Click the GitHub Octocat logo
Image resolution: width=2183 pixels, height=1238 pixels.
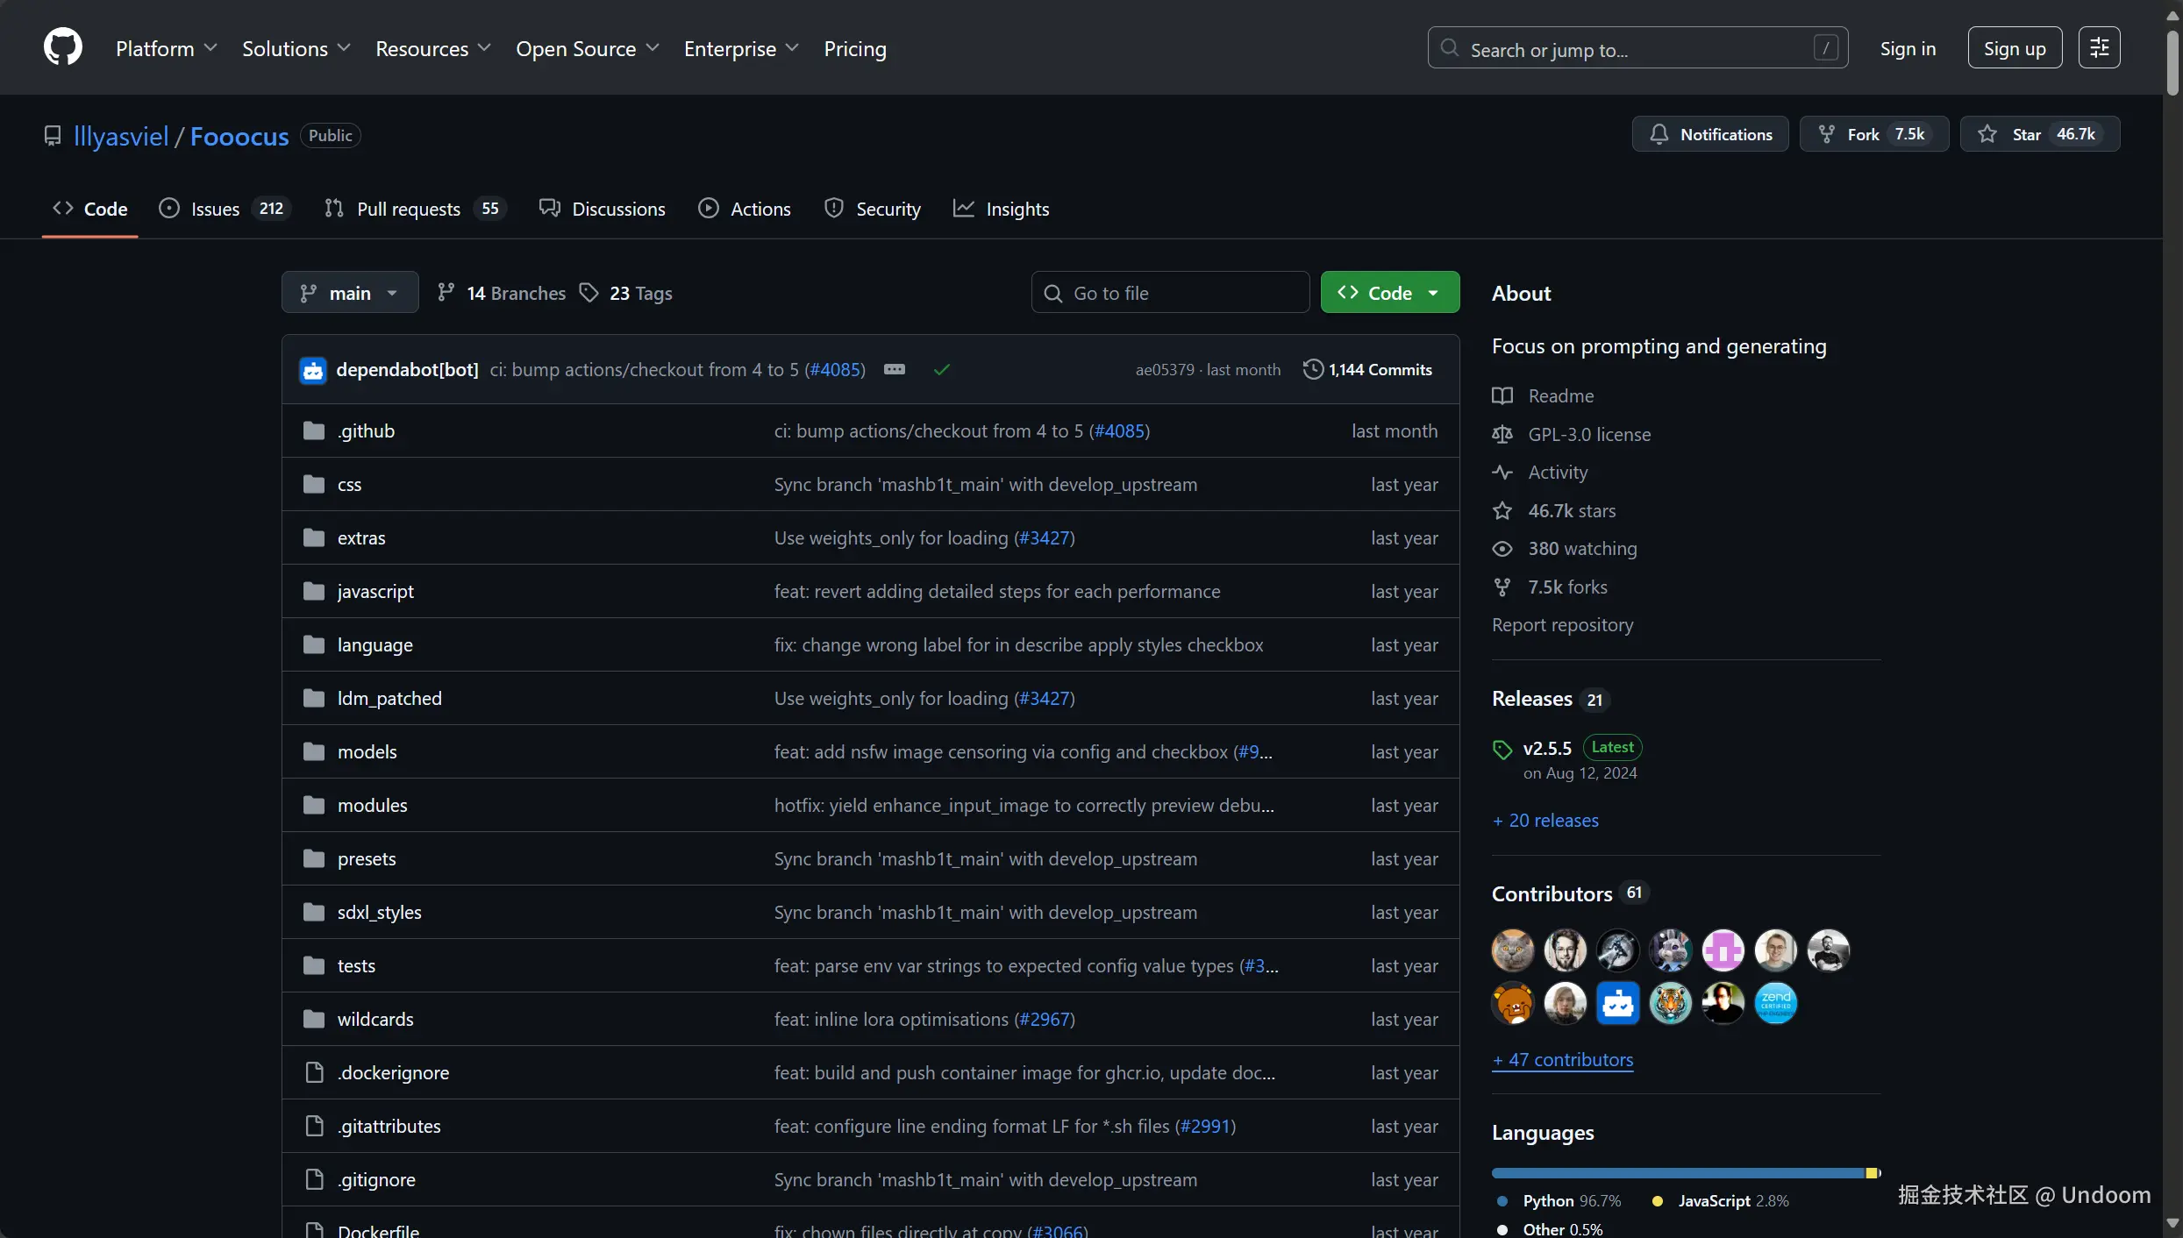tap(63, 47)
